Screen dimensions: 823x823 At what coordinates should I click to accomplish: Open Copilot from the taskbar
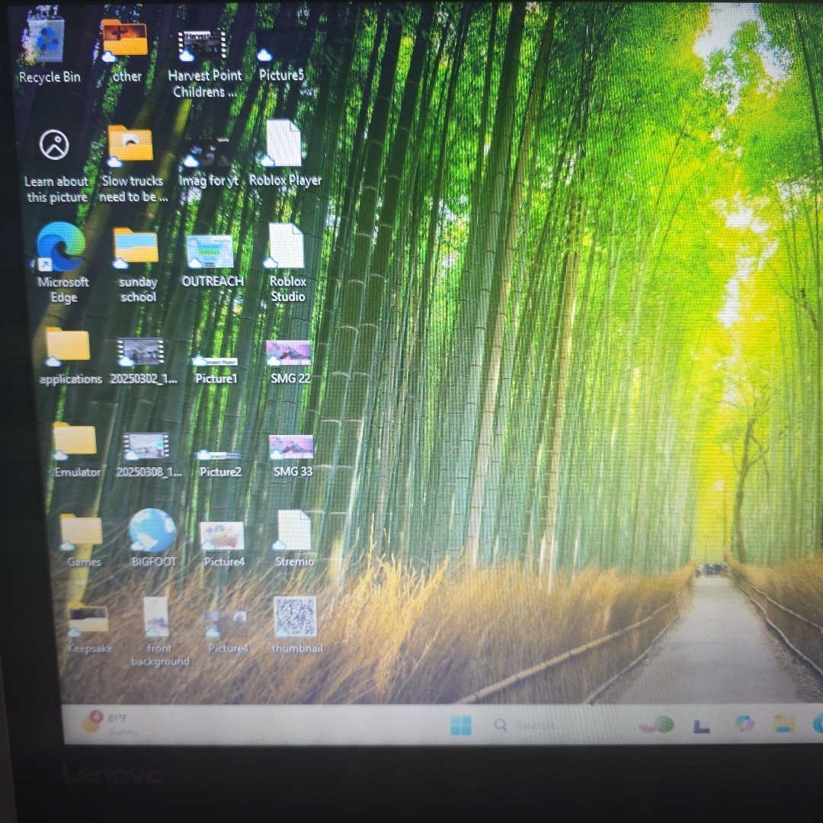745,724
